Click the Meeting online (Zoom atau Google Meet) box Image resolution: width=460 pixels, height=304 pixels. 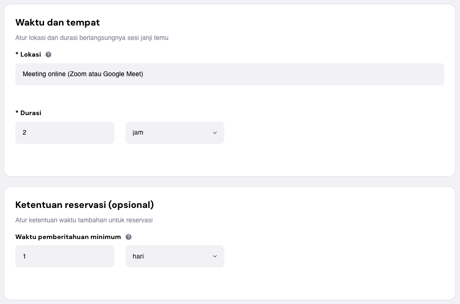click(229, 74)
